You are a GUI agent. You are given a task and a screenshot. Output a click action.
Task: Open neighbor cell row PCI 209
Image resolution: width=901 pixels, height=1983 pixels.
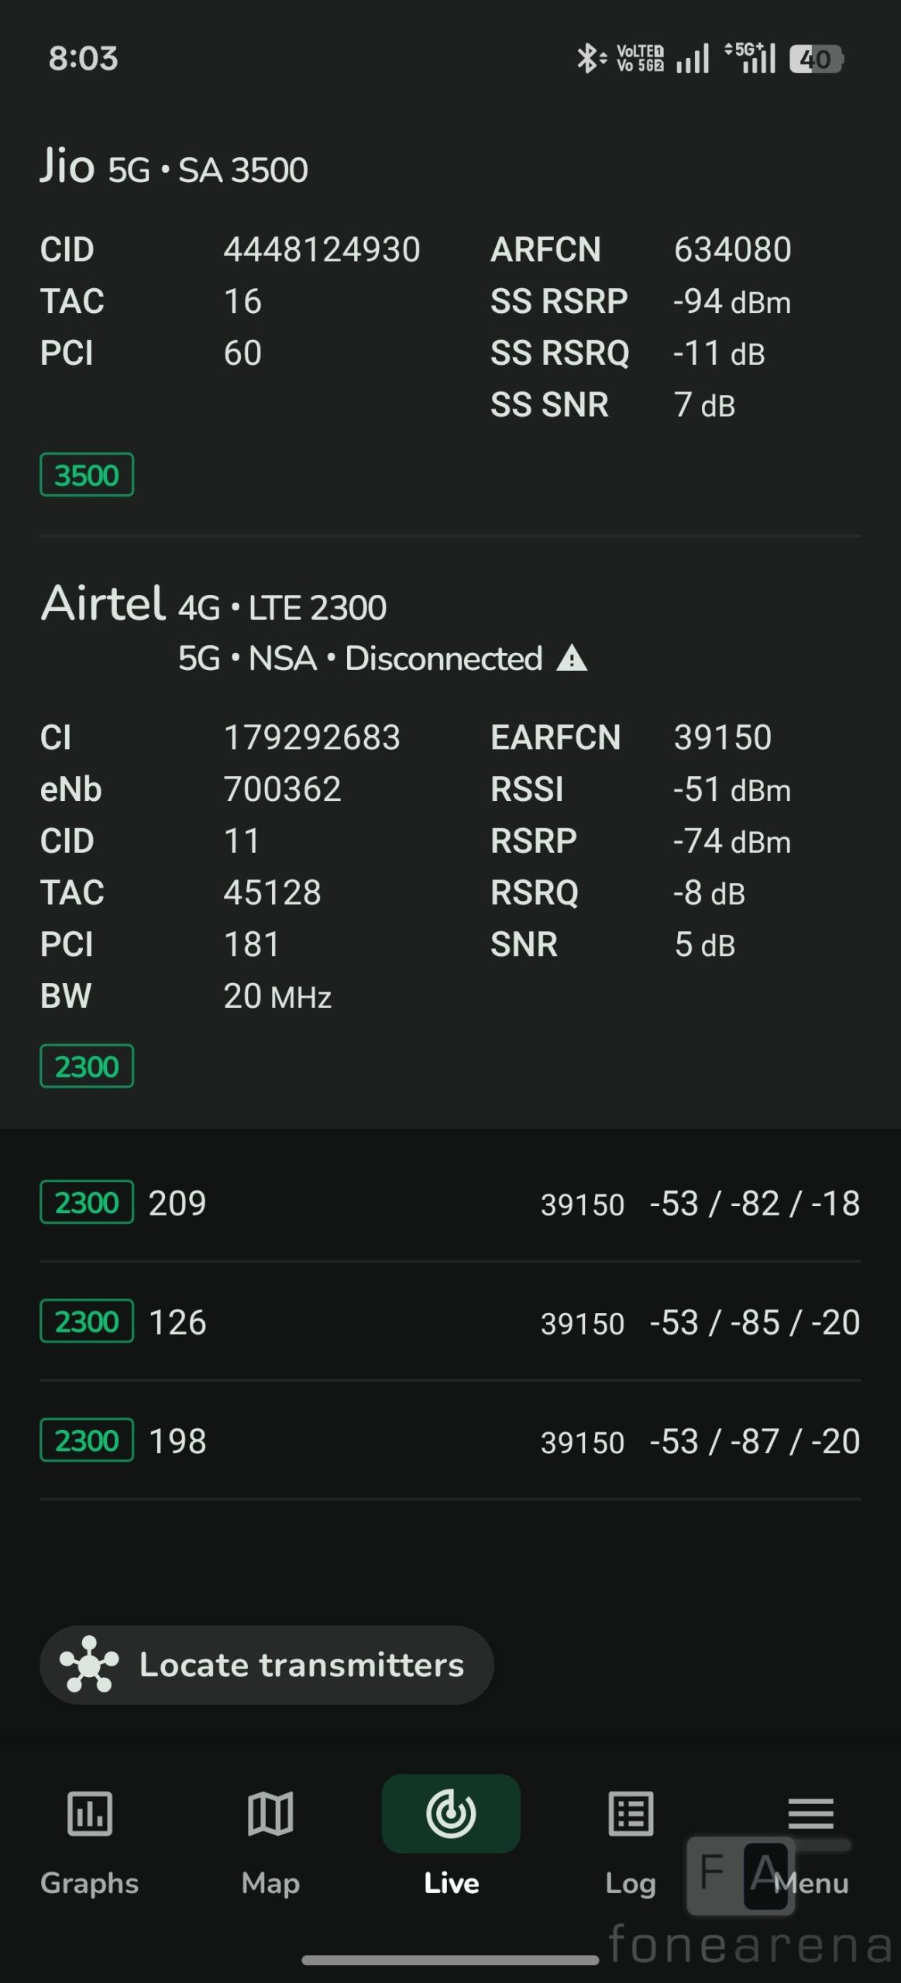click(x=450, y=1203)
